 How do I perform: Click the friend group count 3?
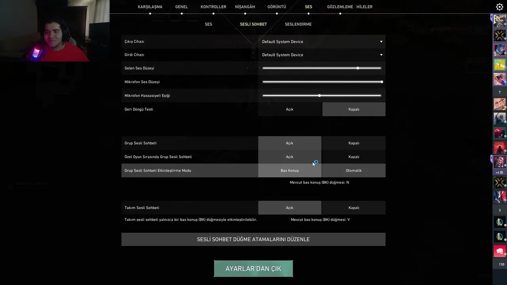point(499,210)
